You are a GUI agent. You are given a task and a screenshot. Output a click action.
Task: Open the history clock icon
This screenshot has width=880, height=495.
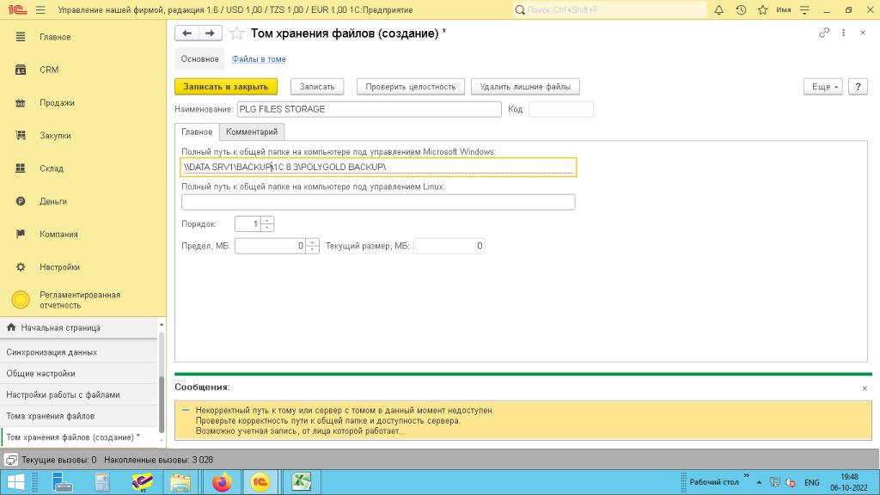pos(741,10)
